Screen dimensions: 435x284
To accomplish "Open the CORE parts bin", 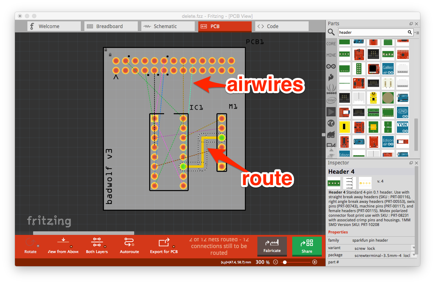I will [x=331, y=44].
